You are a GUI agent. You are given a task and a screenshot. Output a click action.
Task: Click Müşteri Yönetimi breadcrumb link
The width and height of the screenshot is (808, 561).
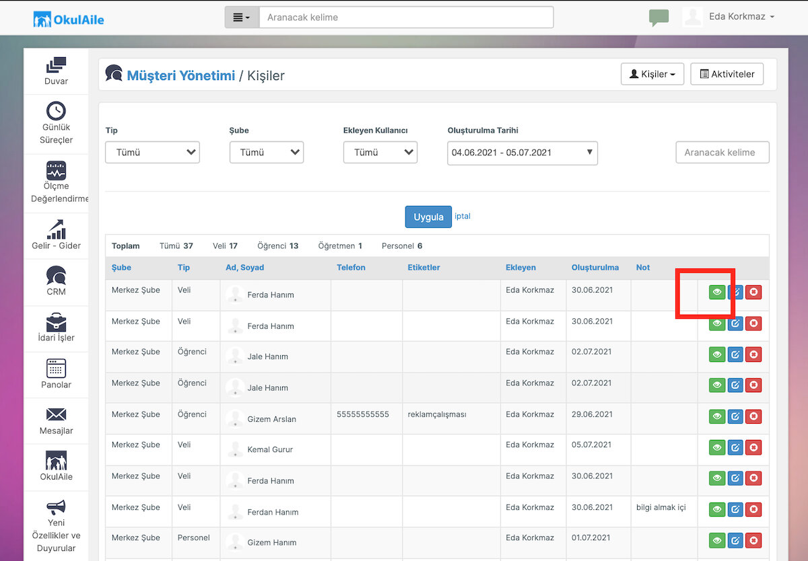click(180, 75)
